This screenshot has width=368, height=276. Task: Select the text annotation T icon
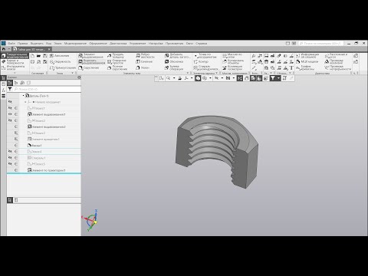(x=291, y=68)
